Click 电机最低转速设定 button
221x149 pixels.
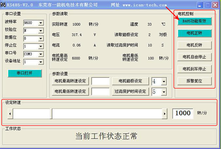click(x=70, y=91)
